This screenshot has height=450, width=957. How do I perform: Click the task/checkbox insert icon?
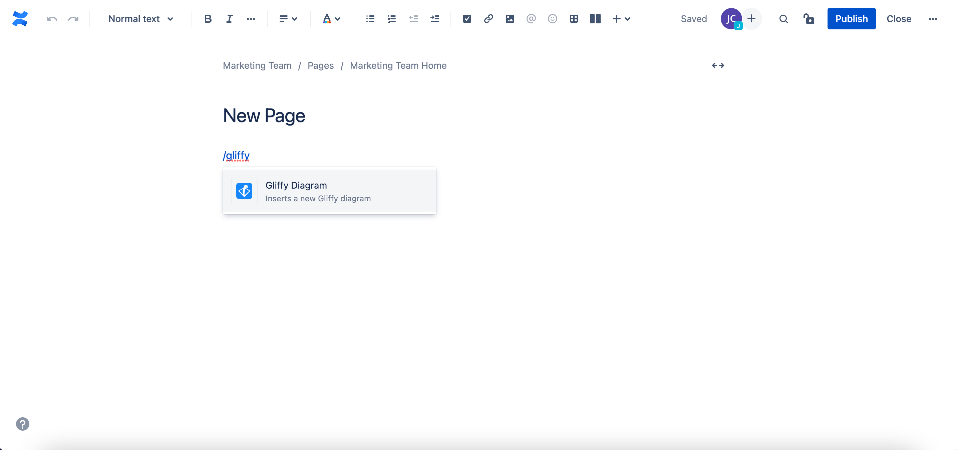point(466,18)
